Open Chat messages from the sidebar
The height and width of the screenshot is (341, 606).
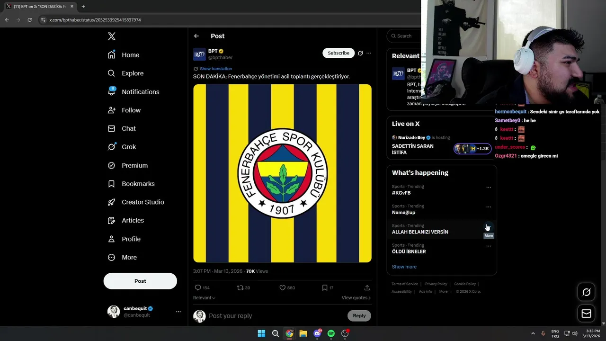[122, 128]
